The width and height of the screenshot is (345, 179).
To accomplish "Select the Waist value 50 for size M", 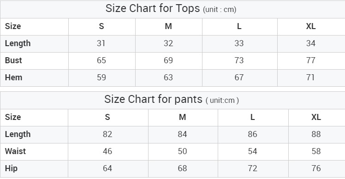I will [x=182, y=151].
